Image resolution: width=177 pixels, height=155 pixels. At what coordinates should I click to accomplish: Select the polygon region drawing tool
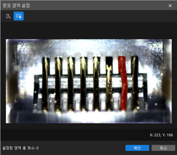click(x=8, y=16)
